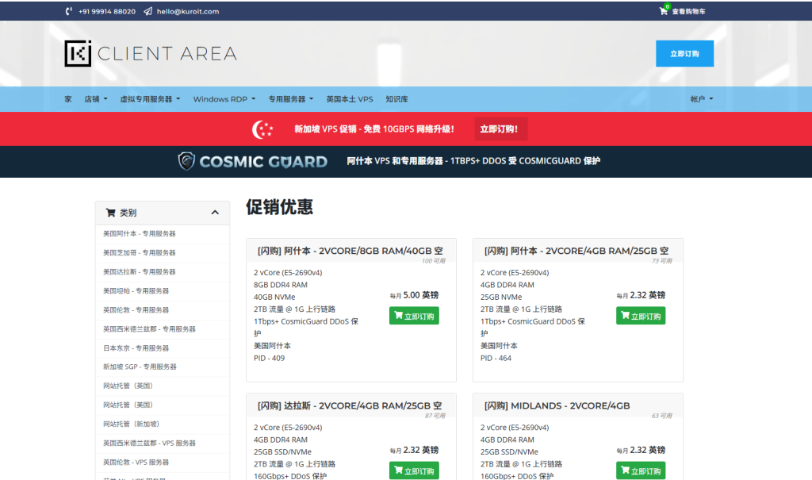The image size is (812, 480).
Task: Click the paper-plane email icon
Action: click(147, 11)
